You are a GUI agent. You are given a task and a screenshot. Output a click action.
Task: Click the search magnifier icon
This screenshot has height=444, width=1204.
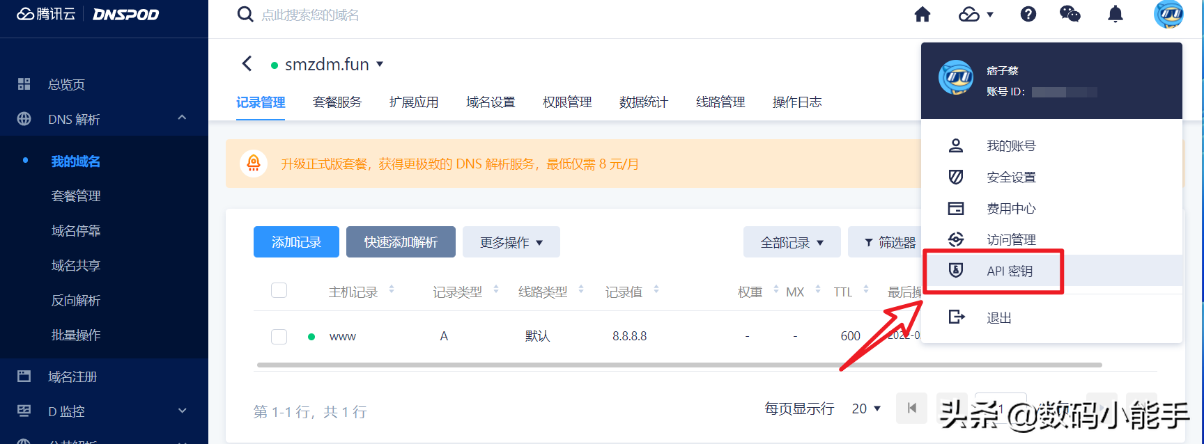click(245, 15)
